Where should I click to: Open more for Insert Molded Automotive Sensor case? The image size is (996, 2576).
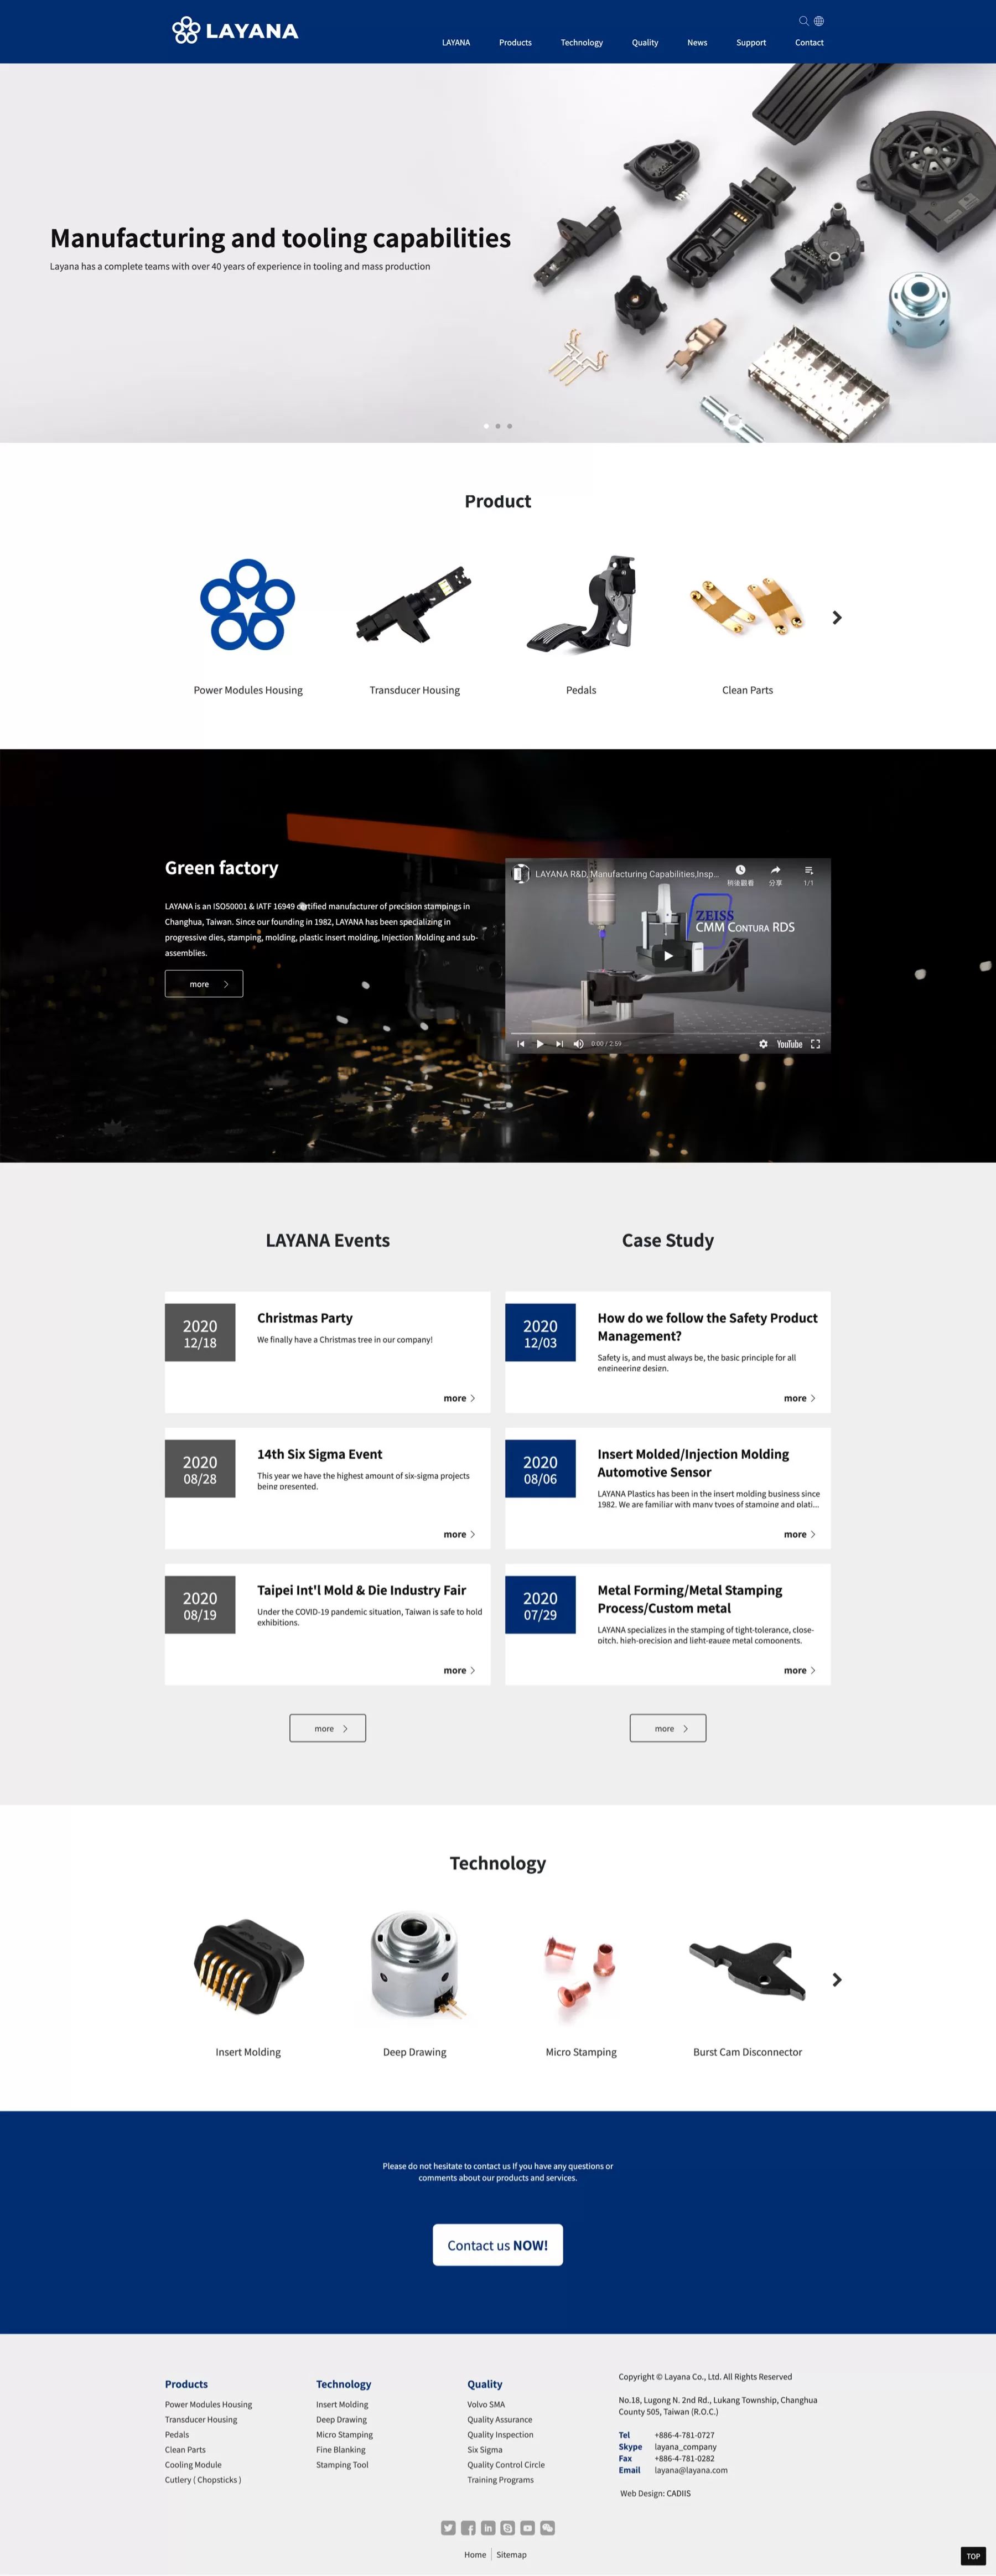(800, 1534)
